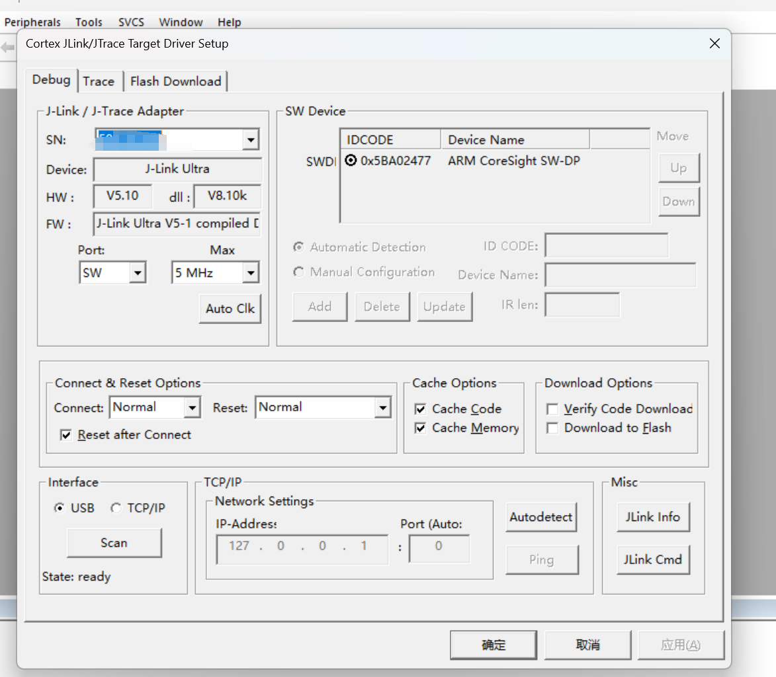
Task: Close the Target Driver Setup dialog
Action: 714,44
